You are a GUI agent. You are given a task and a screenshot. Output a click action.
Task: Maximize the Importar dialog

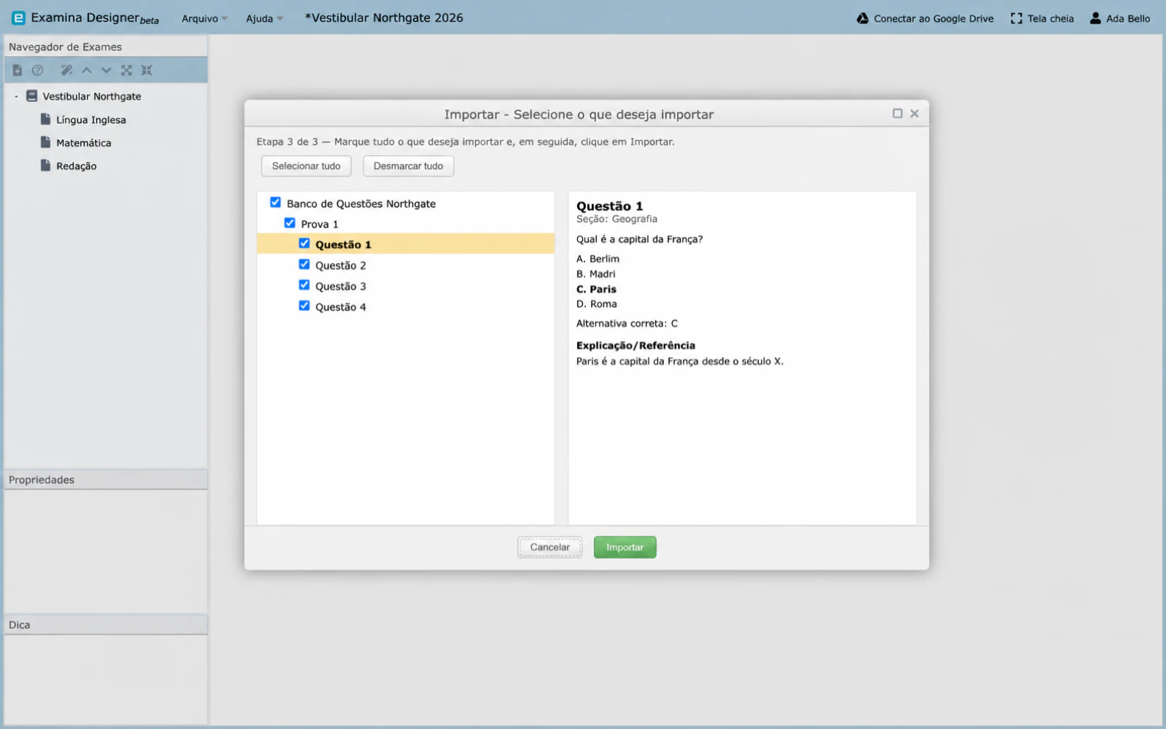tap(898, 114)
